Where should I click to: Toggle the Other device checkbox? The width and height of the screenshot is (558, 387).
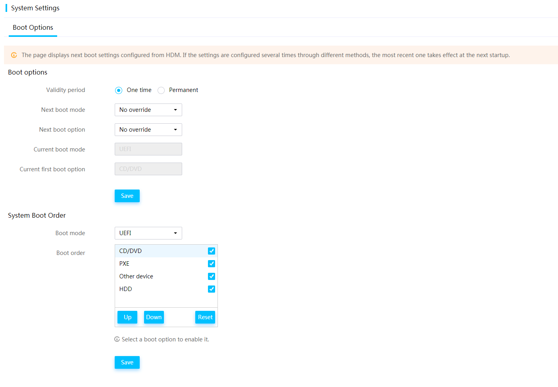tap(212, 276)
